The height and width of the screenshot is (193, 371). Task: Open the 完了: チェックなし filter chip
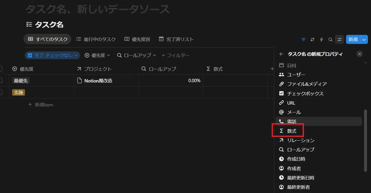(x=52, y=55)
